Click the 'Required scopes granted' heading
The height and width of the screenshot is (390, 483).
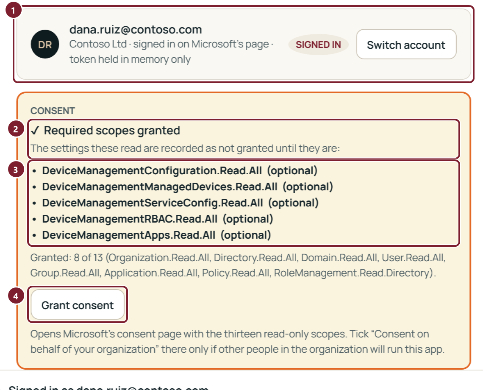pyautogui.click(x=112, y=131)
